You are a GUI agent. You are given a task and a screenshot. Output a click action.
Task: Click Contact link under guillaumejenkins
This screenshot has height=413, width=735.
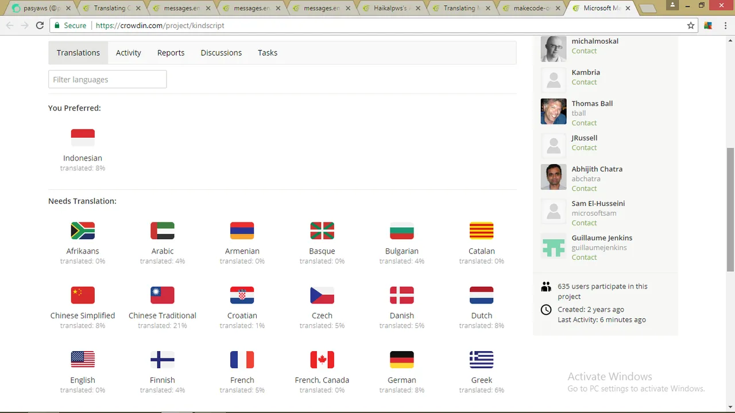584,257
